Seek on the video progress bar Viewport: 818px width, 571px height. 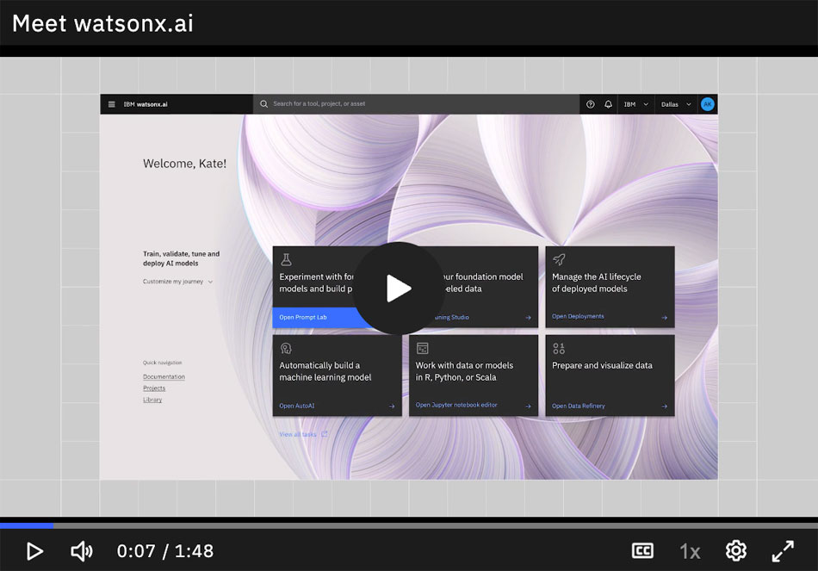point(409,525)
